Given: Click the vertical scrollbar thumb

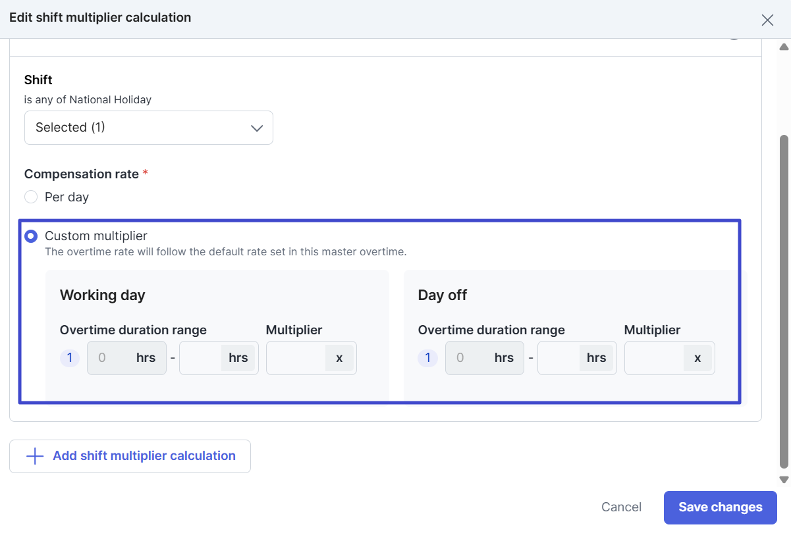Looking at the screenshot, I should pos(784,299).
